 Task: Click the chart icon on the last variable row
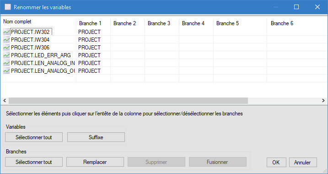click(6, 71)
